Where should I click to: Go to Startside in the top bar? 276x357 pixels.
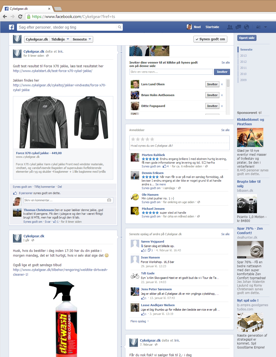pos(212,27)
